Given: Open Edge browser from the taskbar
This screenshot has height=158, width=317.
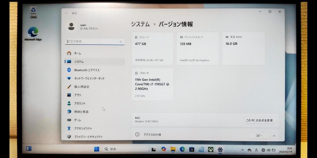Looking at the screenshot, I should pyautogui.click(x=182, y=149).
